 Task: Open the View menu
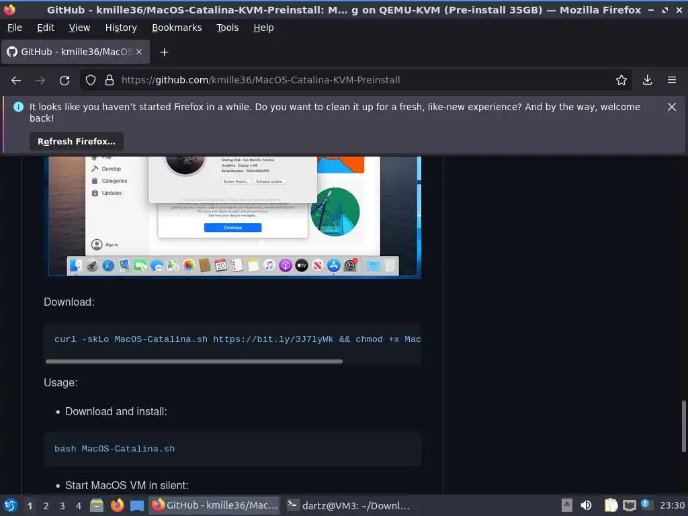[79, 28]
